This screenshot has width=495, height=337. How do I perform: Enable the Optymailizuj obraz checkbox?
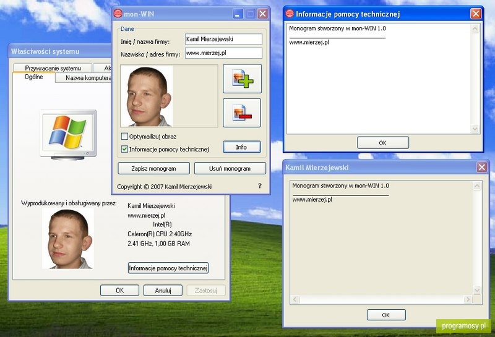[124, 136]
